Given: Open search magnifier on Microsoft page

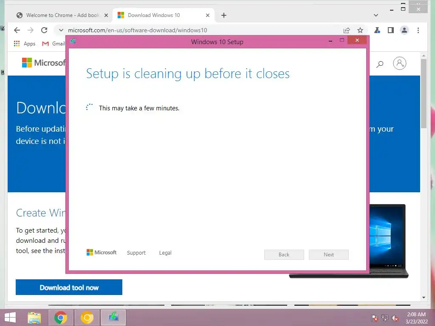Looking at the screenshot, I should tap(380, 65).
